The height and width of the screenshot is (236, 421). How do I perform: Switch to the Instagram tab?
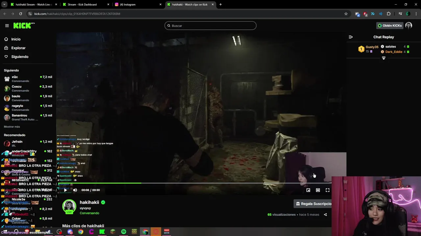tap(138, 5)
